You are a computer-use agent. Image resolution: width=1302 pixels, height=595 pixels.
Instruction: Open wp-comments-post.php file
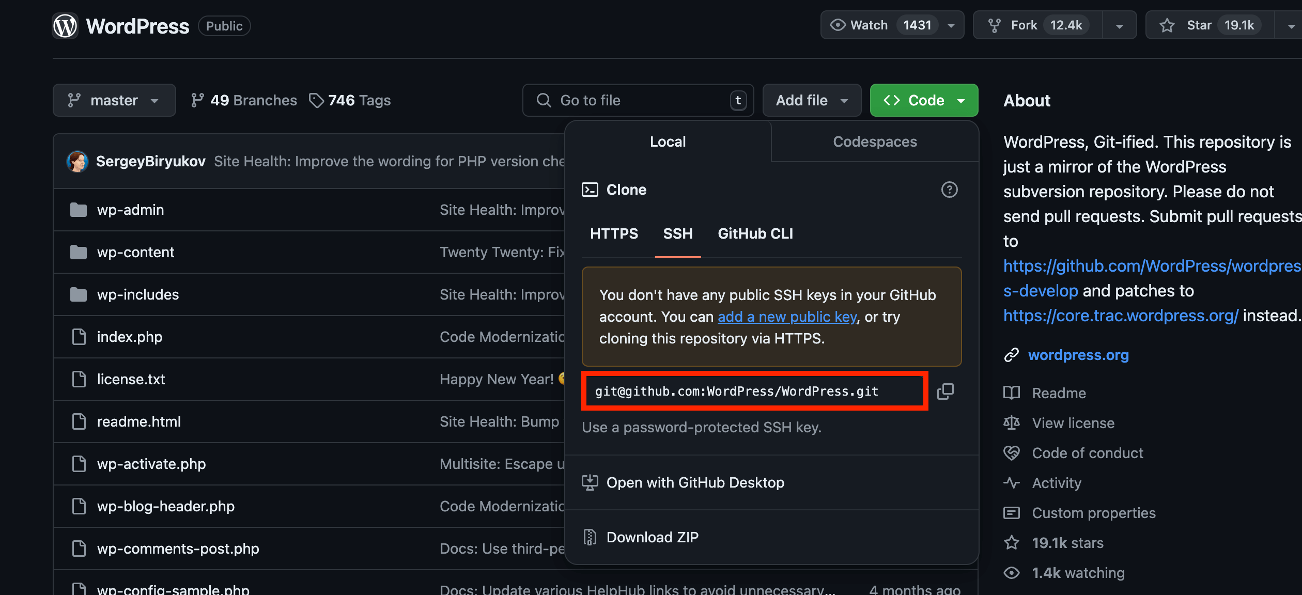[178, 549]
